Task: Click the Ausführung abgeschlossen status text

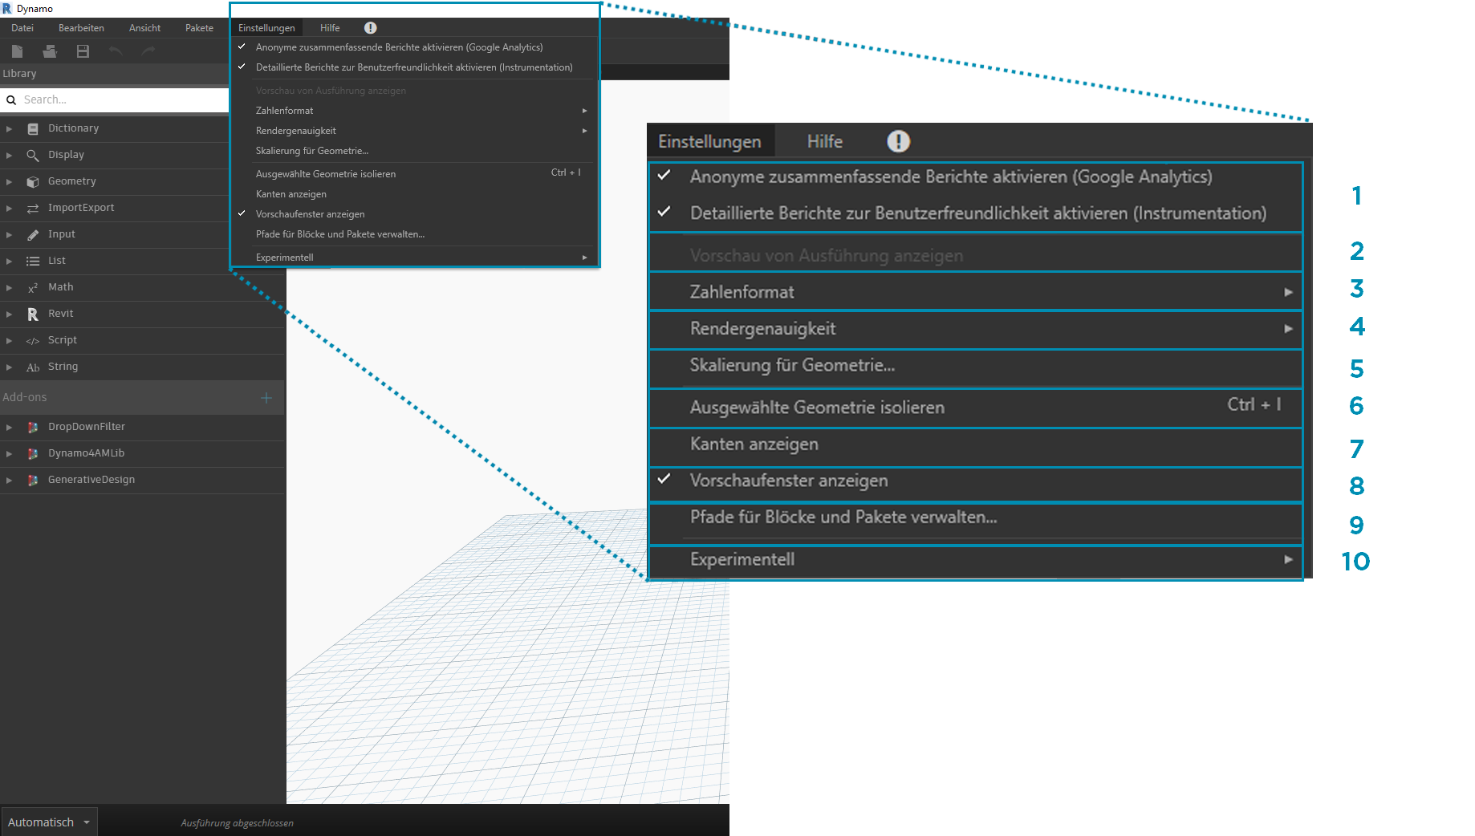Action: point(237,823)
